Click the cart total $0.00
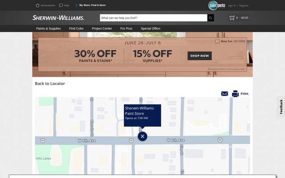 (x=244, y=18)
